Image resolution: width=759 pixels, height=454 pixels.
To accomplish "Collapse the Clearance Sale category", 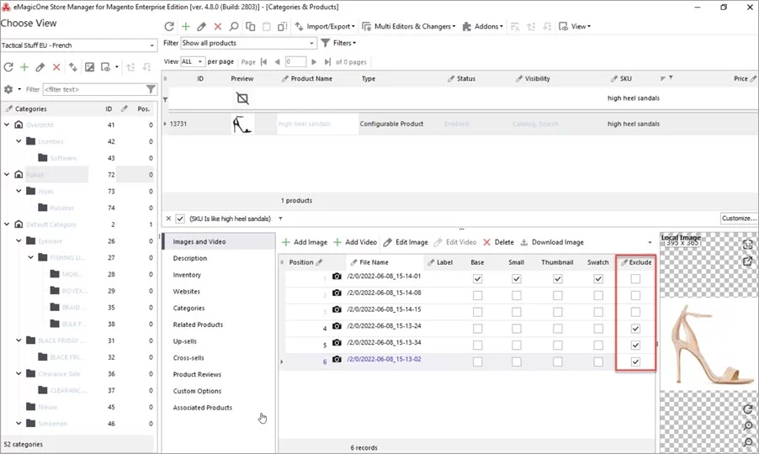I will click(x=19, y=374).
